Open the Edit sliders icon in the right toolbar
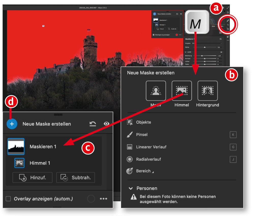 (228, 12)
